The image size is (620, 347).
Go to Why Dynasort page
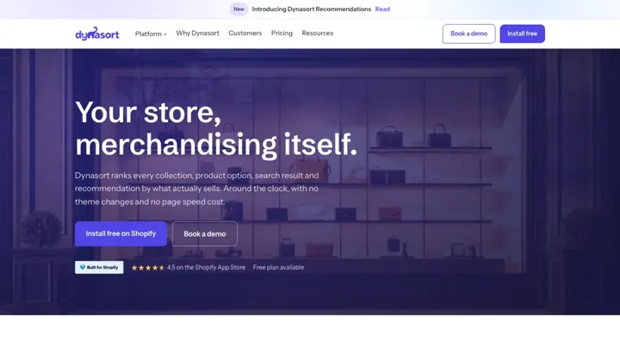(x=197, y=34)
